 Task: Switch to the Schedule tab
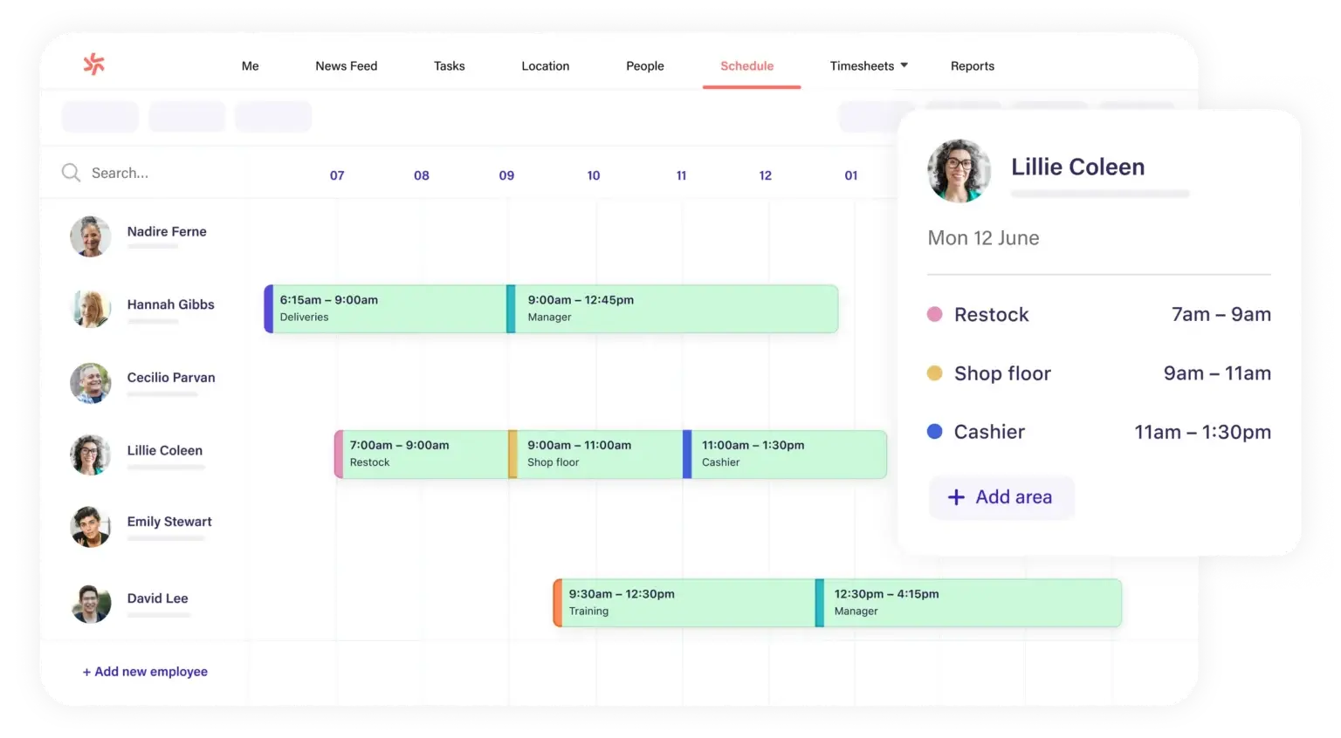[x=746, y=66]
